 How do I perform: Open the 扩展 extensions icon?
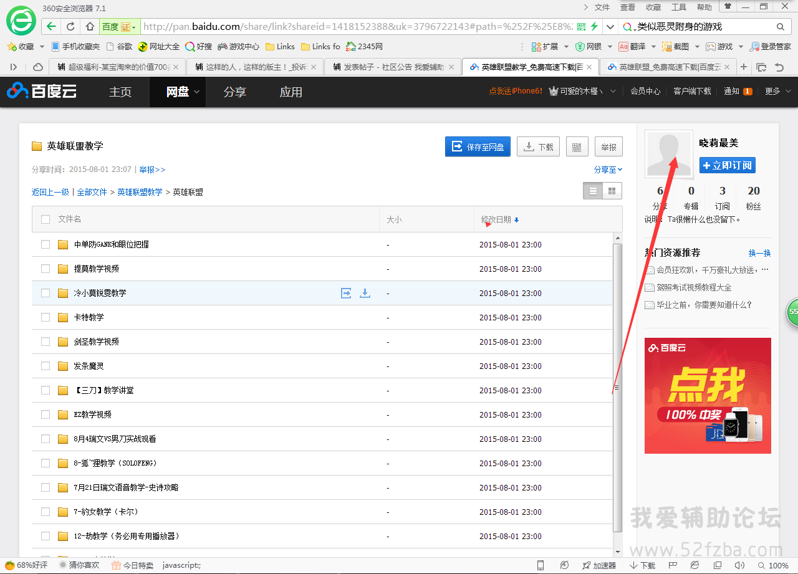(x=545, y=47)
